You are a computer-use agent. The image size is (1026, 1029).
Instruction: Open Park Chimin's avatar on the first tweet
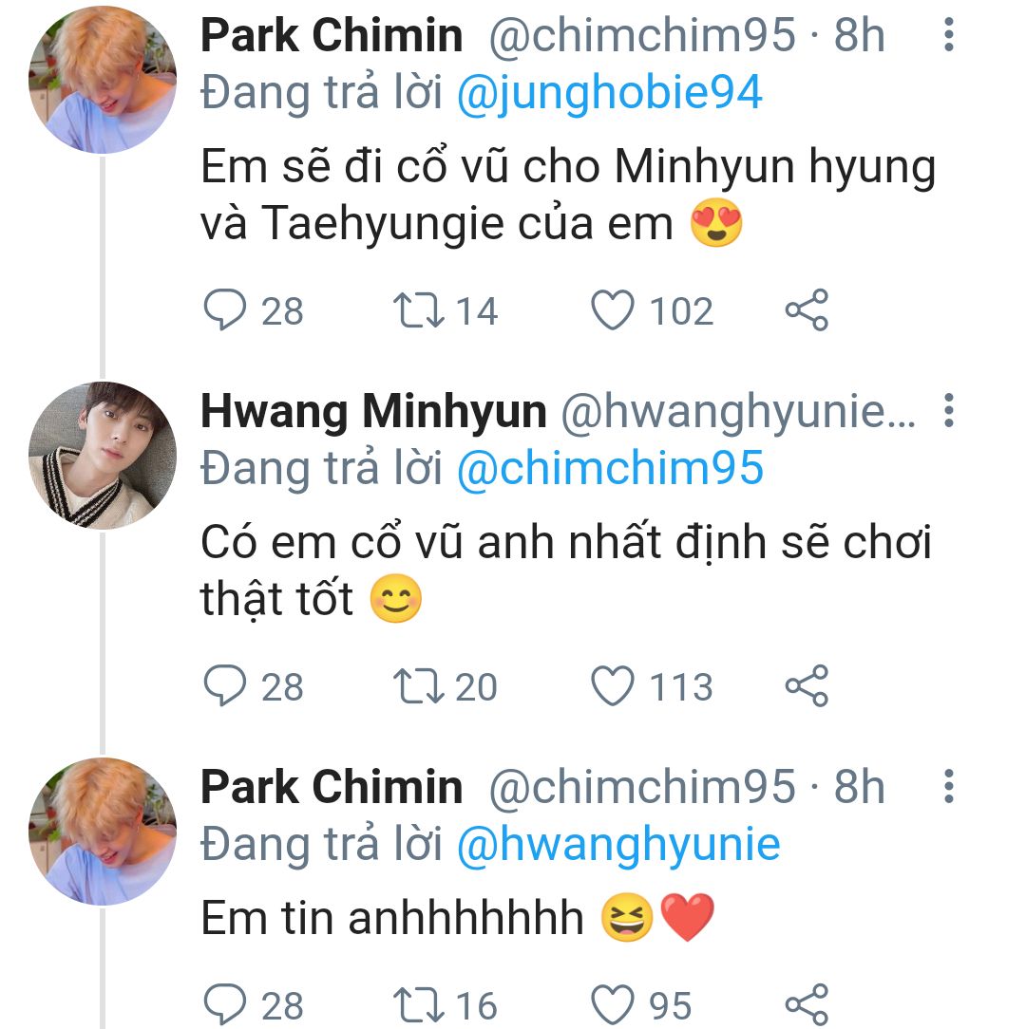[103, 80]
